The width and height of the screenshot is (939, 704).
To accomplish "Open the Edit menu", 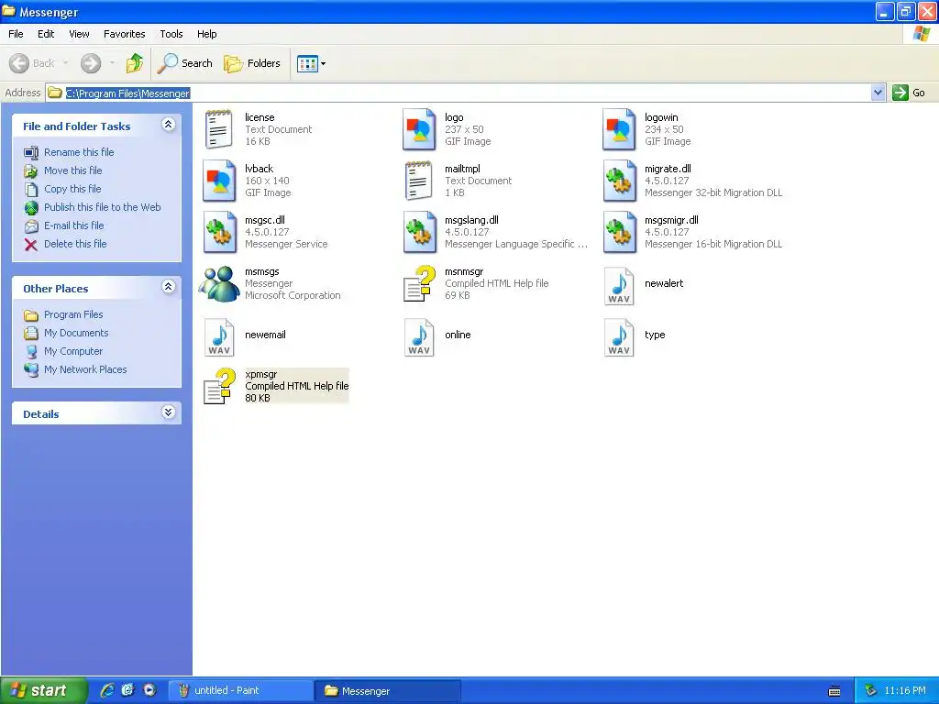I will 46,34.
